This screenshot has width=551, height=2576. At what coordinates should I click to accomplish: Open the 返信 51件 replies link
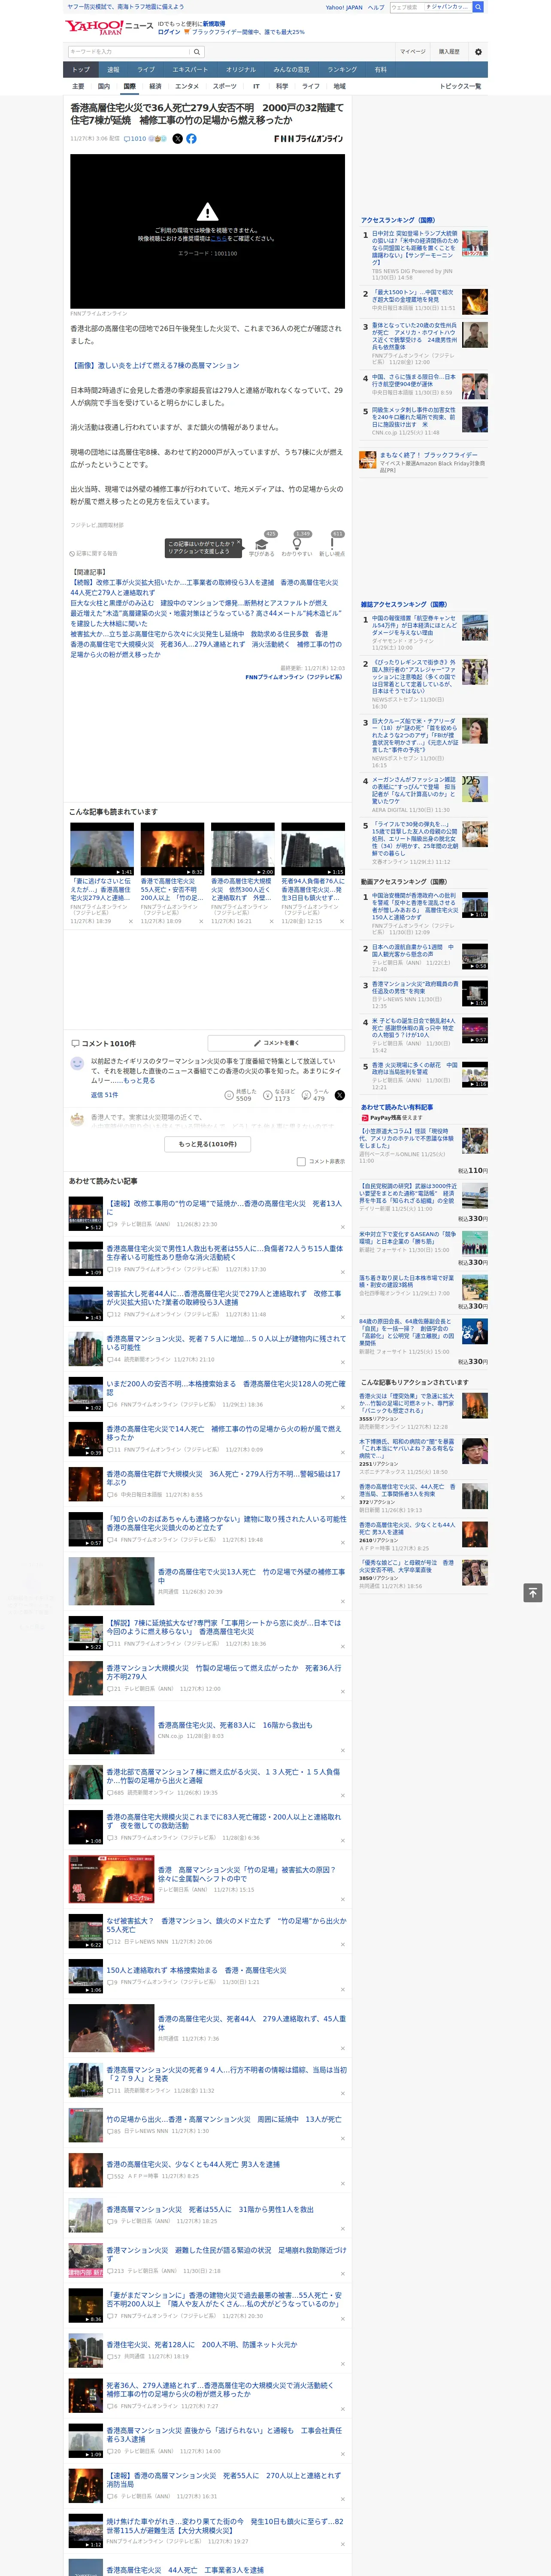[x=104, y=1094]
